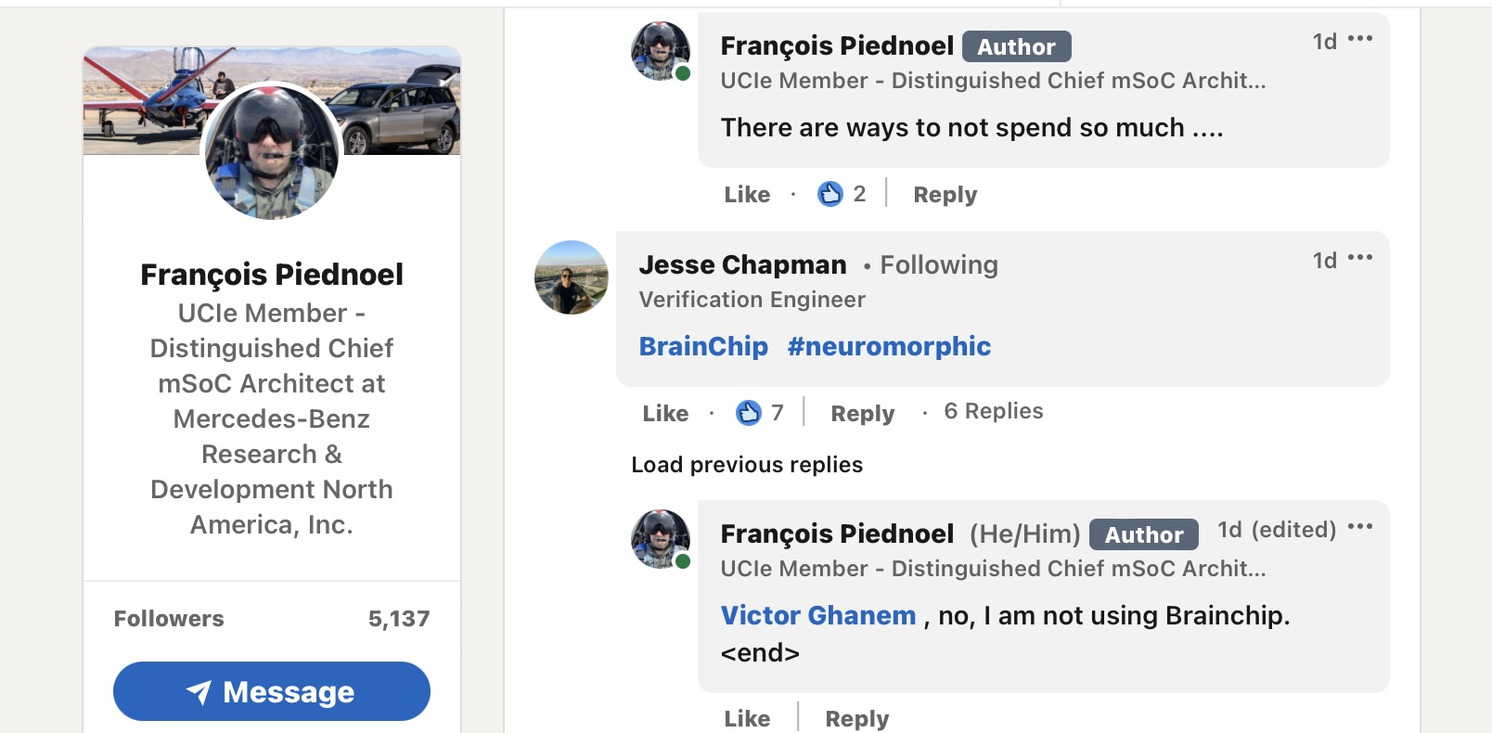Open Victor Ghanem's mentioned profile
The height and width of the screenshot is (733, 1492).
tap(817, 615)
